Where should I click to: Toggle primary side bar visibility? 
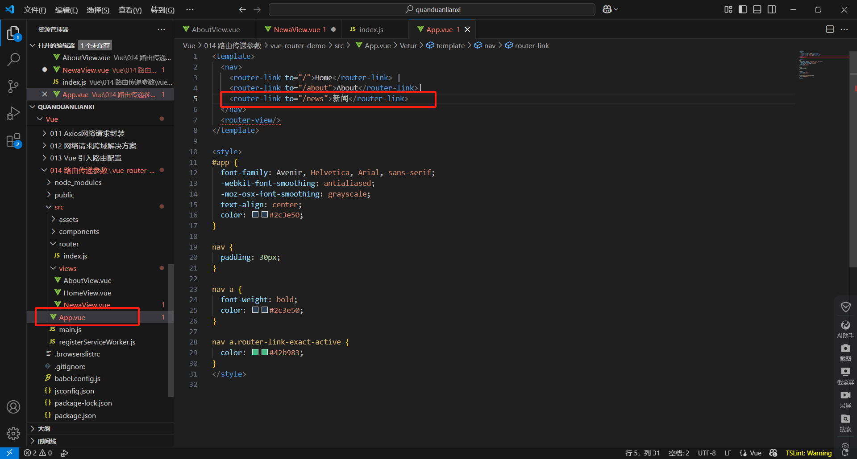tap(743, 9)
